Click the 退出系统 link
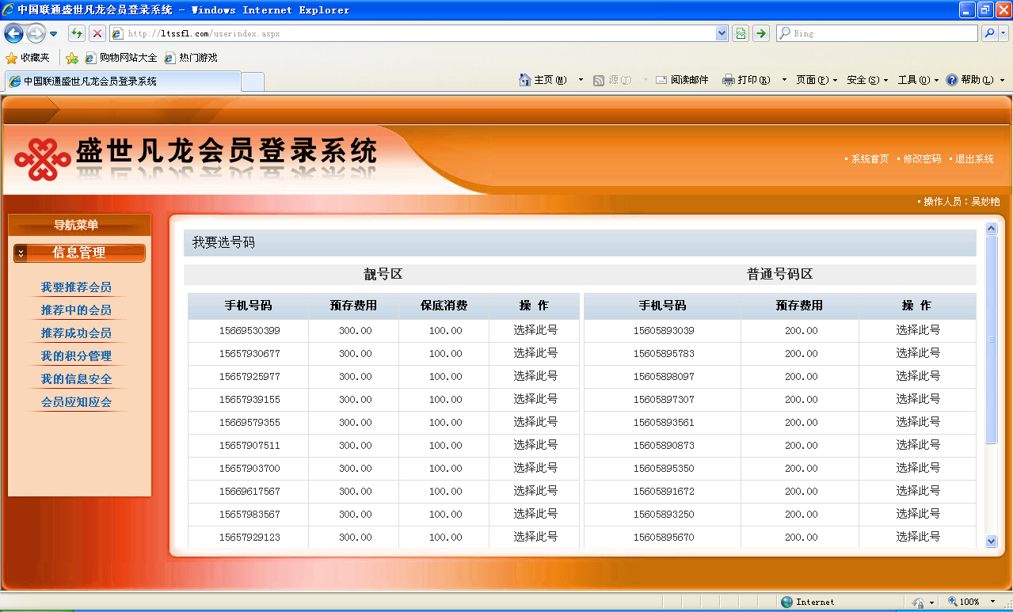 [974, 159]
